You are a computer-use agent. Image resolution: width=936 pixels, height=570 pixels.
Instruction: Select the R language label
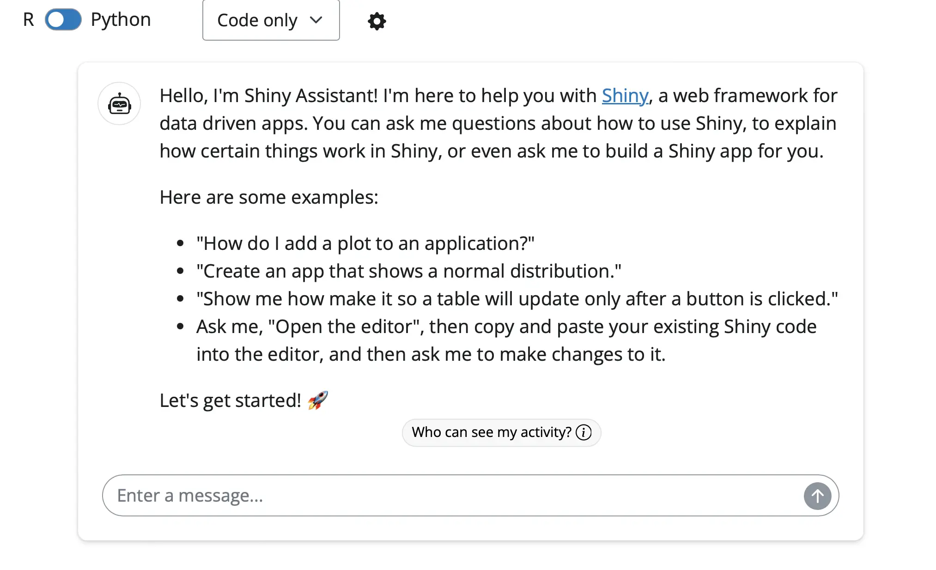tap(29, 20)
